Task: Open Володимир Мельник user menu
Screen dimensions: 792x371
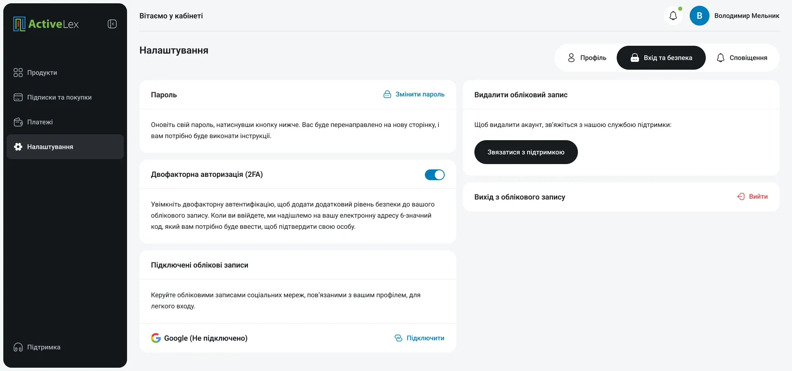Action: (747, 16)
